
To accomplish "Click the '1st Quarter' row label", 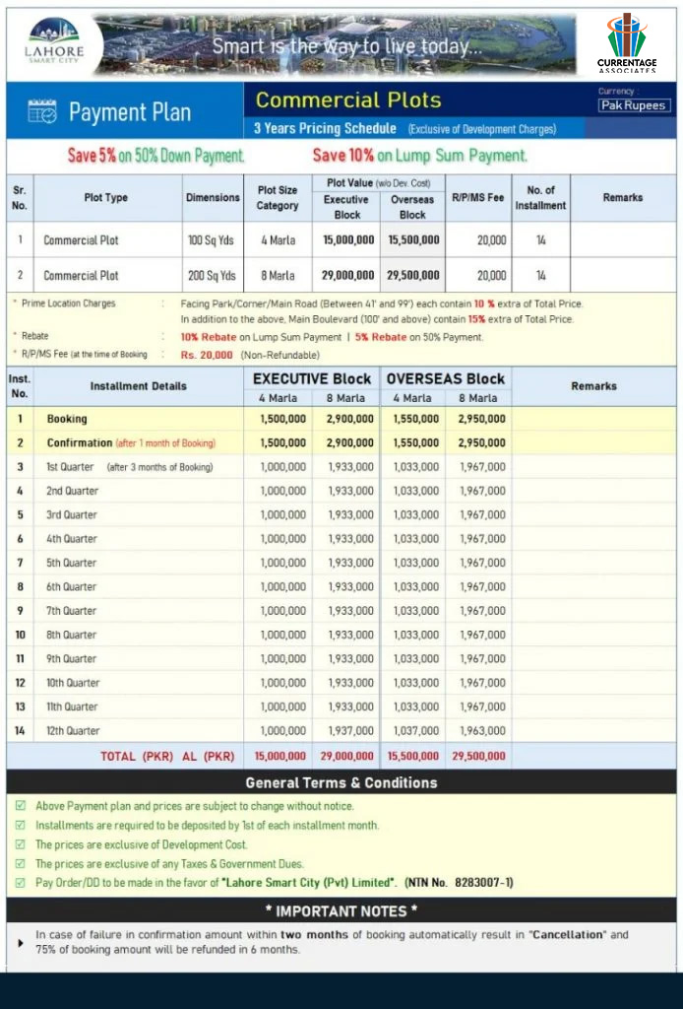I will point(70,466).
